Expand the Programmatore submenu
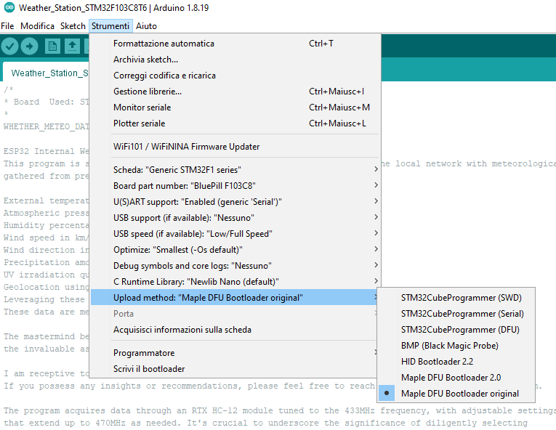The width and height of the screenshot is (556, 430). pos(235,353)
